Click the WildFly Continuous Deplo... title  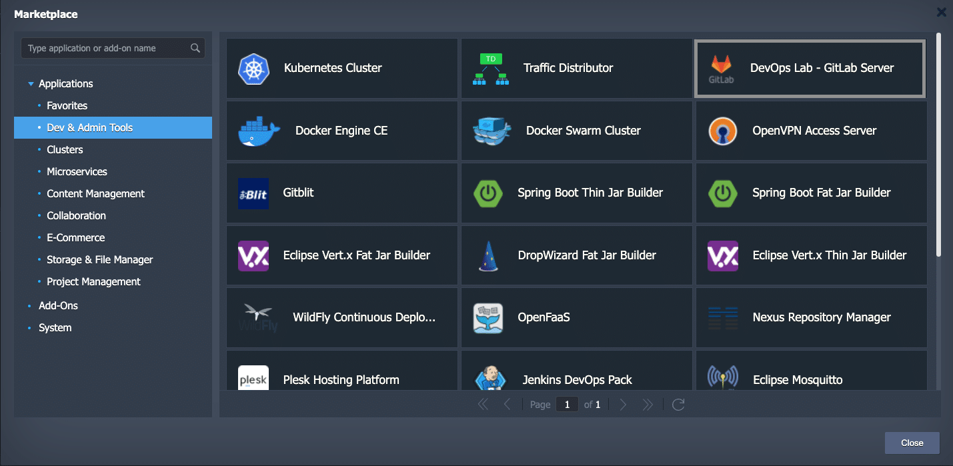[364, 317]
